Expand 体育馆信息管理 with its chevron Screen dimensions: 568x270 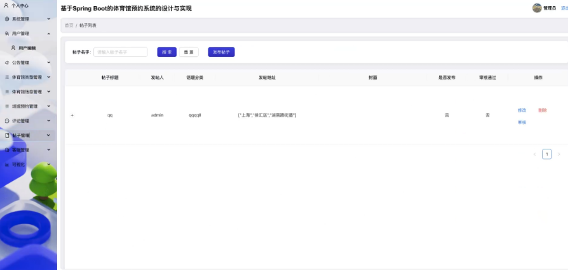pyautogui.click(x=49, y=91)
